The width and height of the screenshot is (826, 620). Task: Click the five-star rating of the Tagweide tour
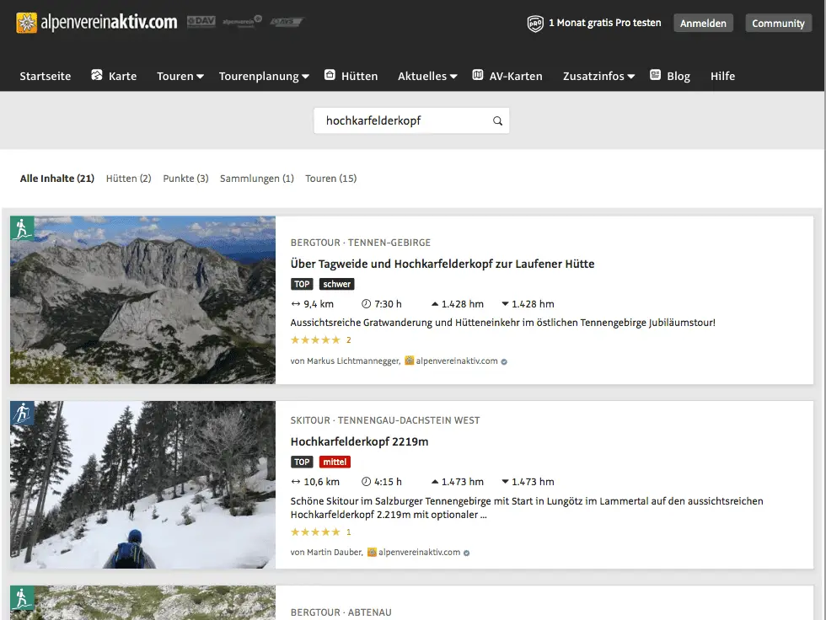click(315, 340)
